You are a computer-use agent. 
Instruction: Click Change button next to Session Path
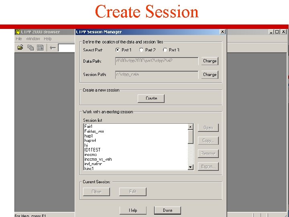210,75
